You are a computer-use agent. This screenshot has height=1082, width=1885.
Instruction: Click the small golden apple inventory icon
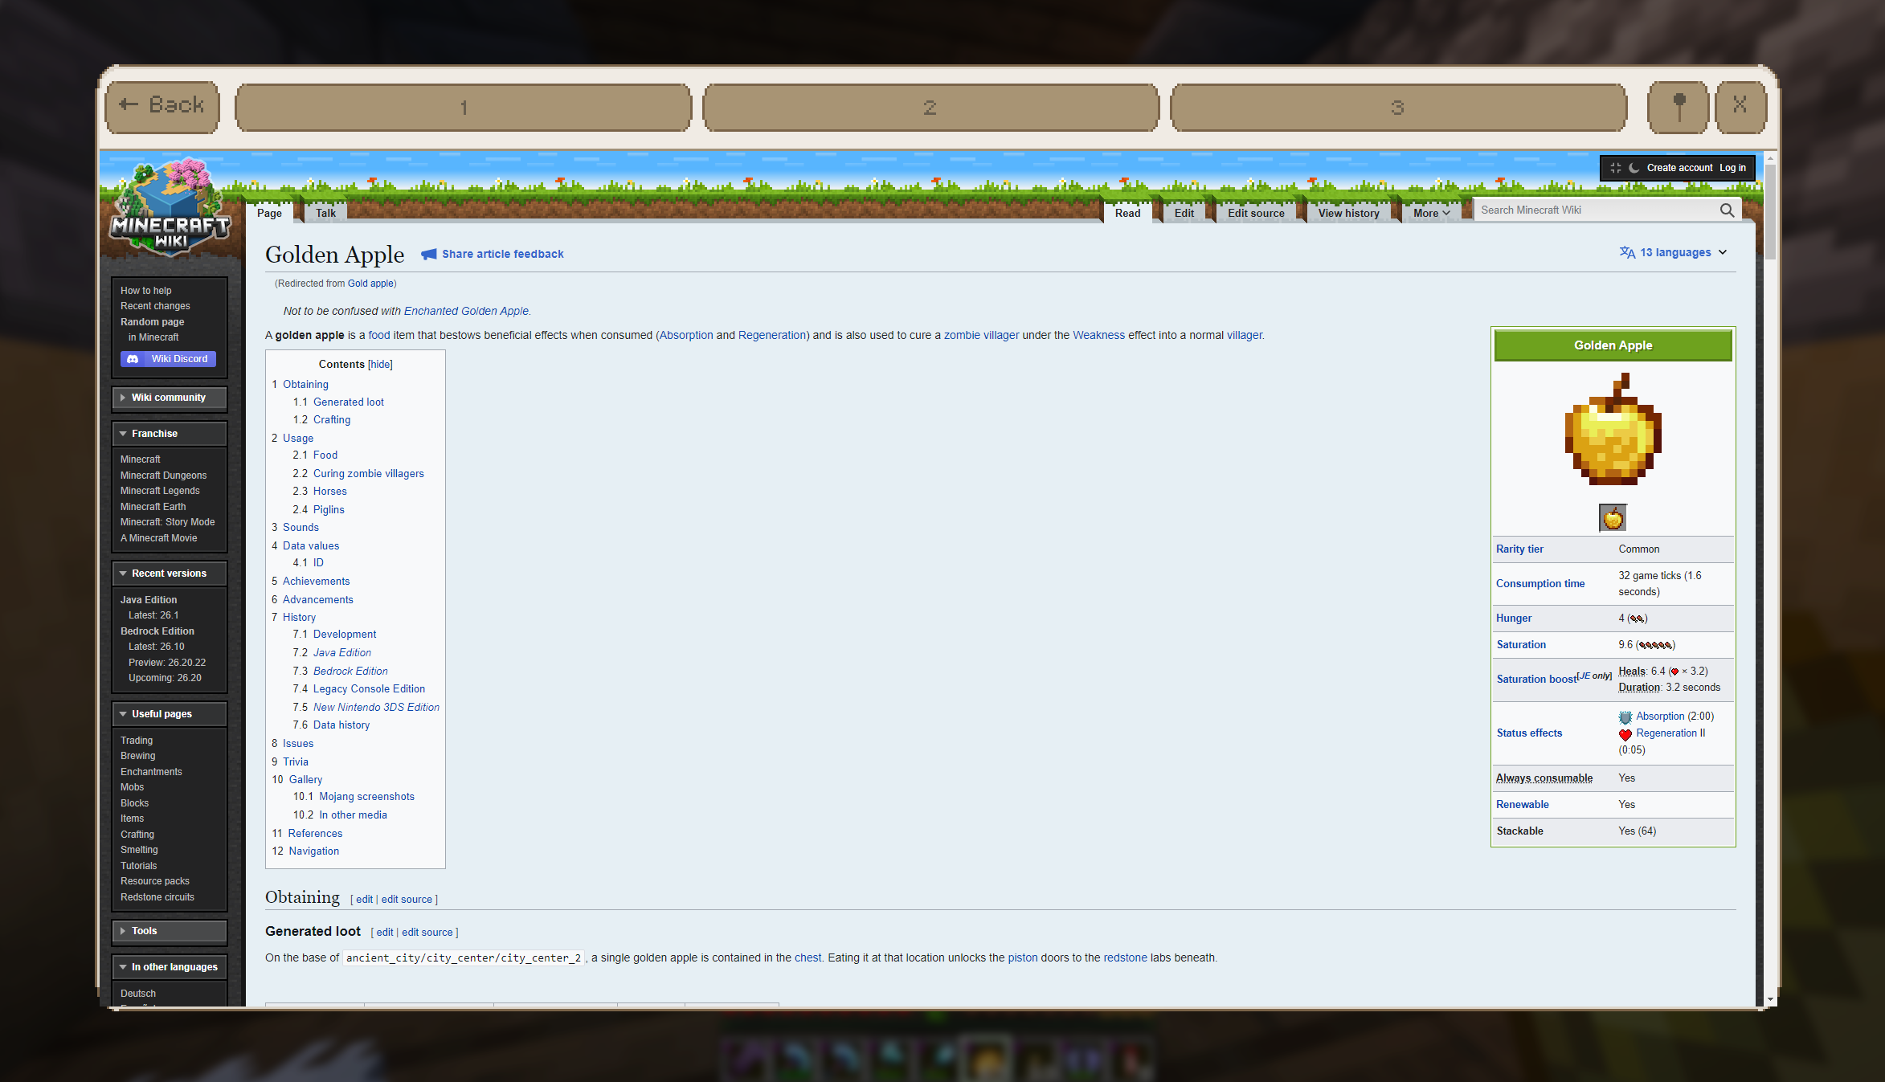(x=1613, y=517)
